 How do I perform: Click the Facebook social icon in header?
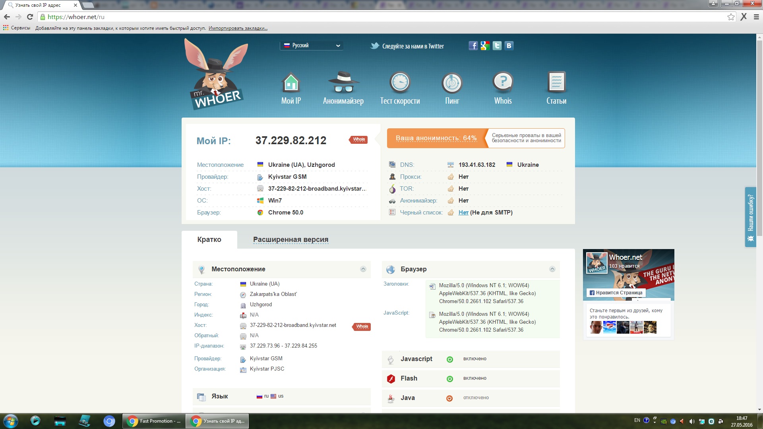pos(473,46)
